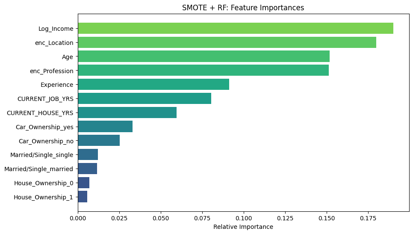Click the House_Ownership_1 label
Viewport: 413px width, 234px height.
point(44,197)
